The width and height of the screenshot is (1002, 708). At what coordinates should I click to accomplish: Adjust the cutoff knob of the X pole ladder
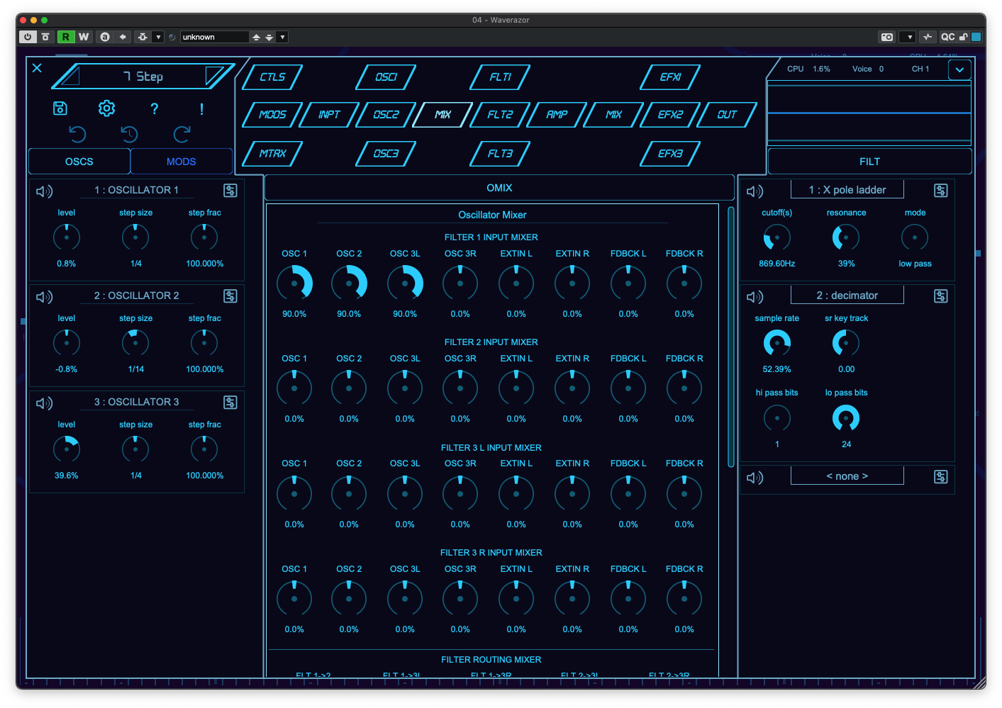coord(776,237)
